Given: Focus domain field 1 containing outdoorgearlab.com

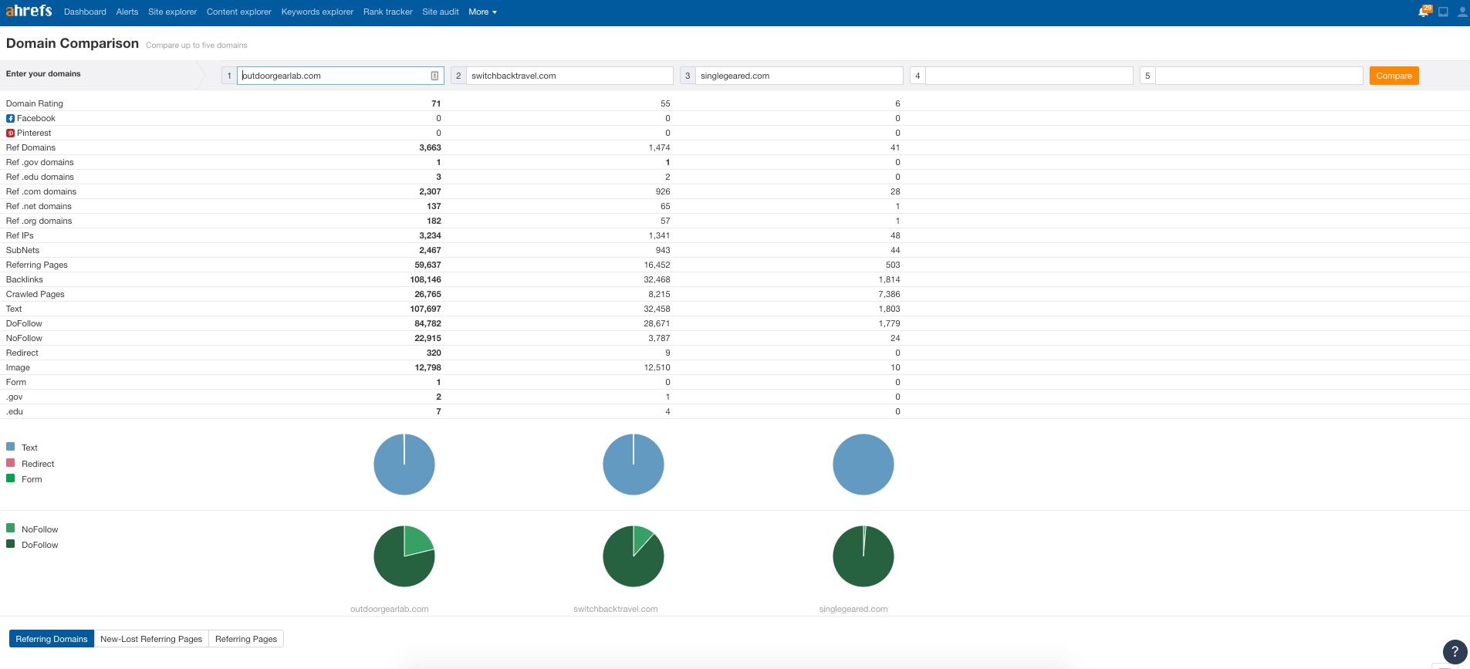Looking at the screenshot, I should pos(340,76).
